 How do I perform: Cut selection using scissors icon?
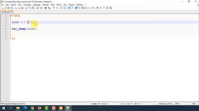click(x=26, y=8)
